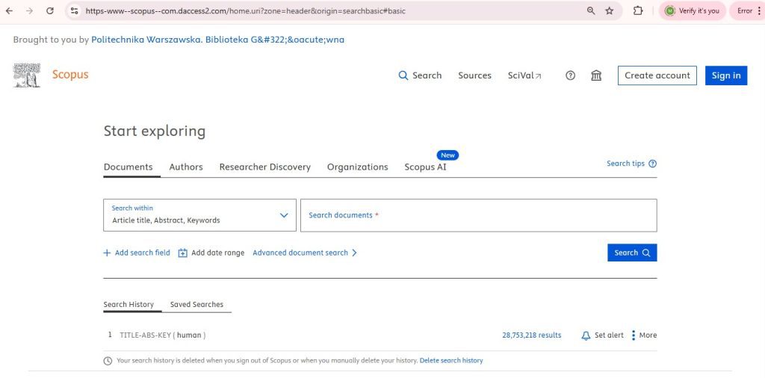
Task: Open the Scopus AI tab
Action: pos(425,167)
